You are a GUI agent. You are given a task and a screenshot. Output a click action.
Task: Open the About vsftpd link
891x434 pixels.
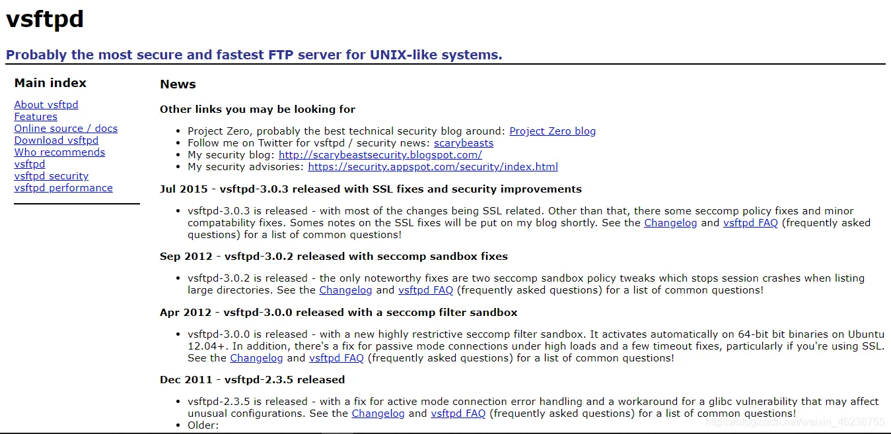tap(46, 105)
